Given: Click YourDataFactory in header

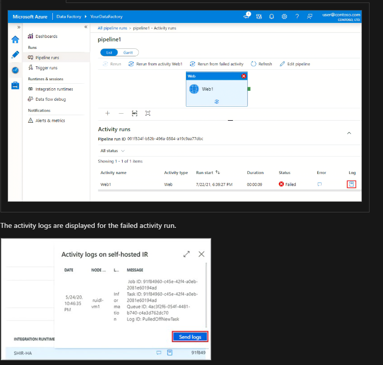Looking at the screenshot, I should (106, 16).
